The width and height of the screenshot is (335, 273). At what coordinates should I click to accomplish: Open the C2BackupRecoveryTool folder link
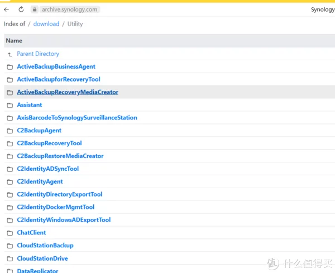coord(49,143)
